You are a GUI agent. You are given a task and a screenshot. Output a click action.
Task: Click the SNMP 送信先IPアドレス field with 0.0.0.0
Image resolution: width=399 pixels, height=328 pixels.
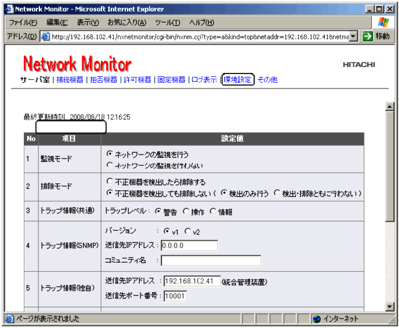(x=189, y=245)
